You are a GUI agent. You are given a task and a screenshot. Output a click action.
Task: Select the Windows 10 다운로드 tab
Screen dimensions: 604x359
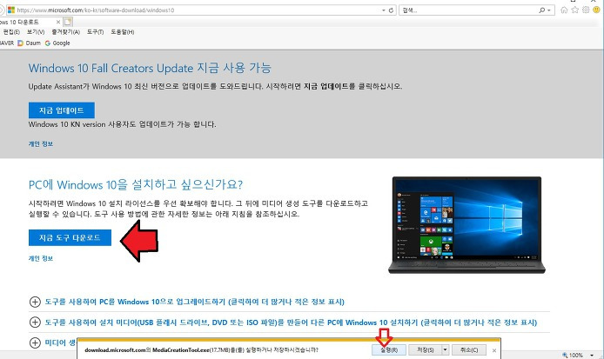tap(27, 22)
